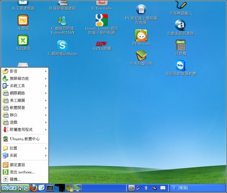The width and height of the screenshot is (227, 193).
Task: Expand the 美工繪圖 submenu arrow
Action: tap(46, 101)
